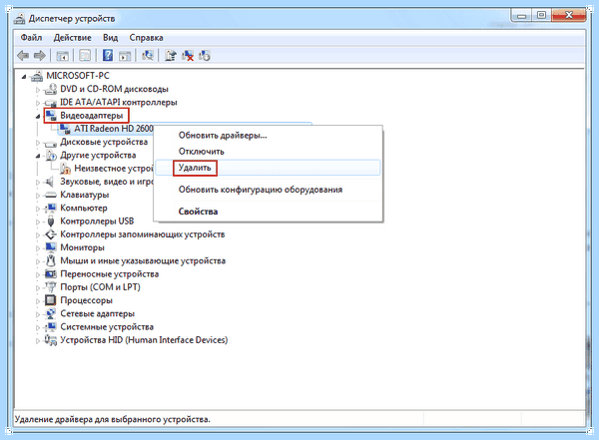Collapse the Другие устройства node
Screen dimensions: 599x440
pos(38,157)
